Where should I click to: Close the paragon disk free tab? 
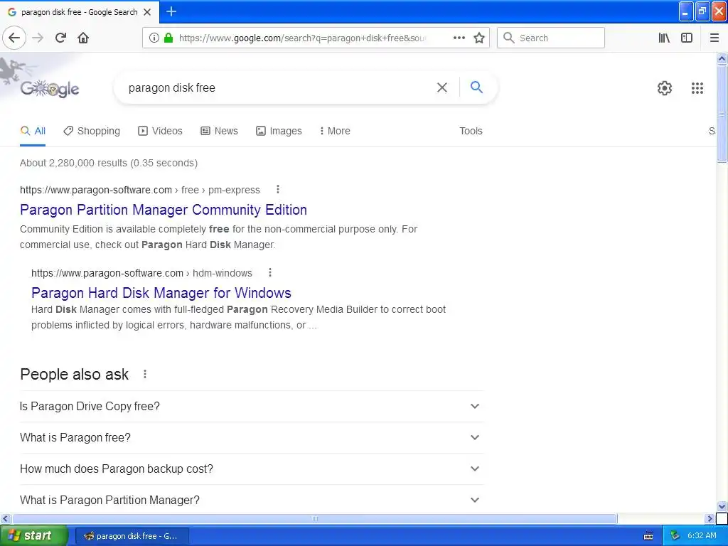[x=147, y=12]
